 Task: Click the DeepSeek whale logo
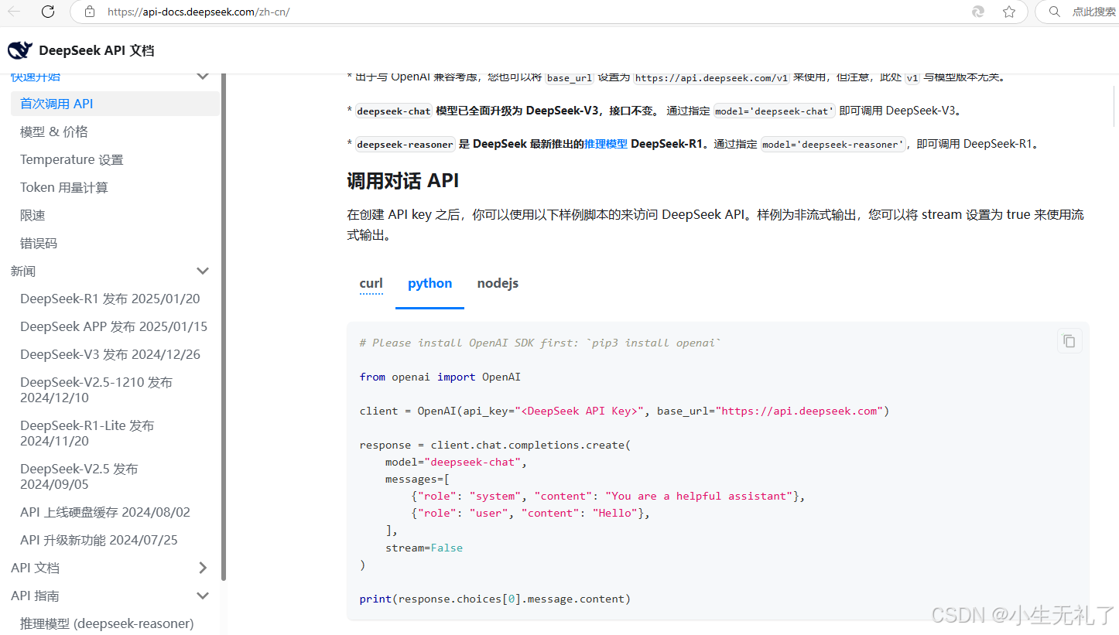pyautogui.click(x=19, y=50)
